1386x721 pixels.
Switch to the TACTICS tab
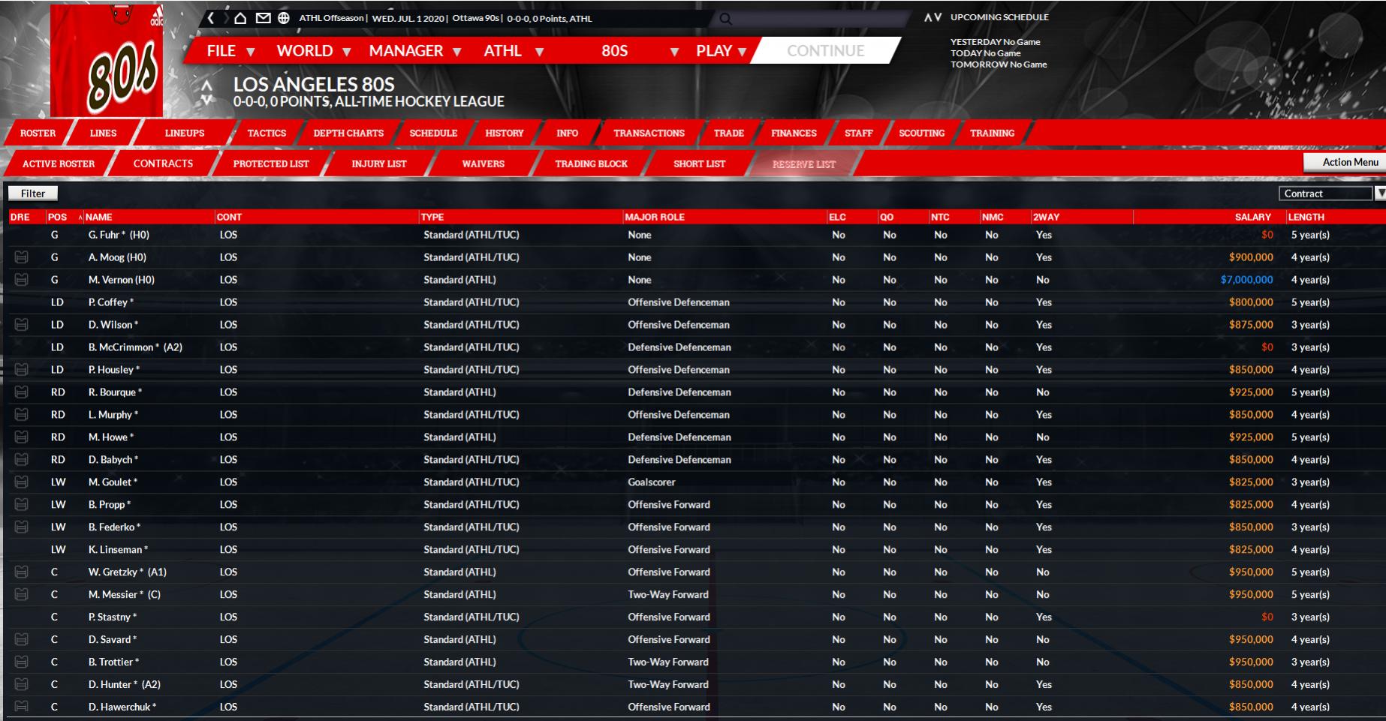point(267,133)
